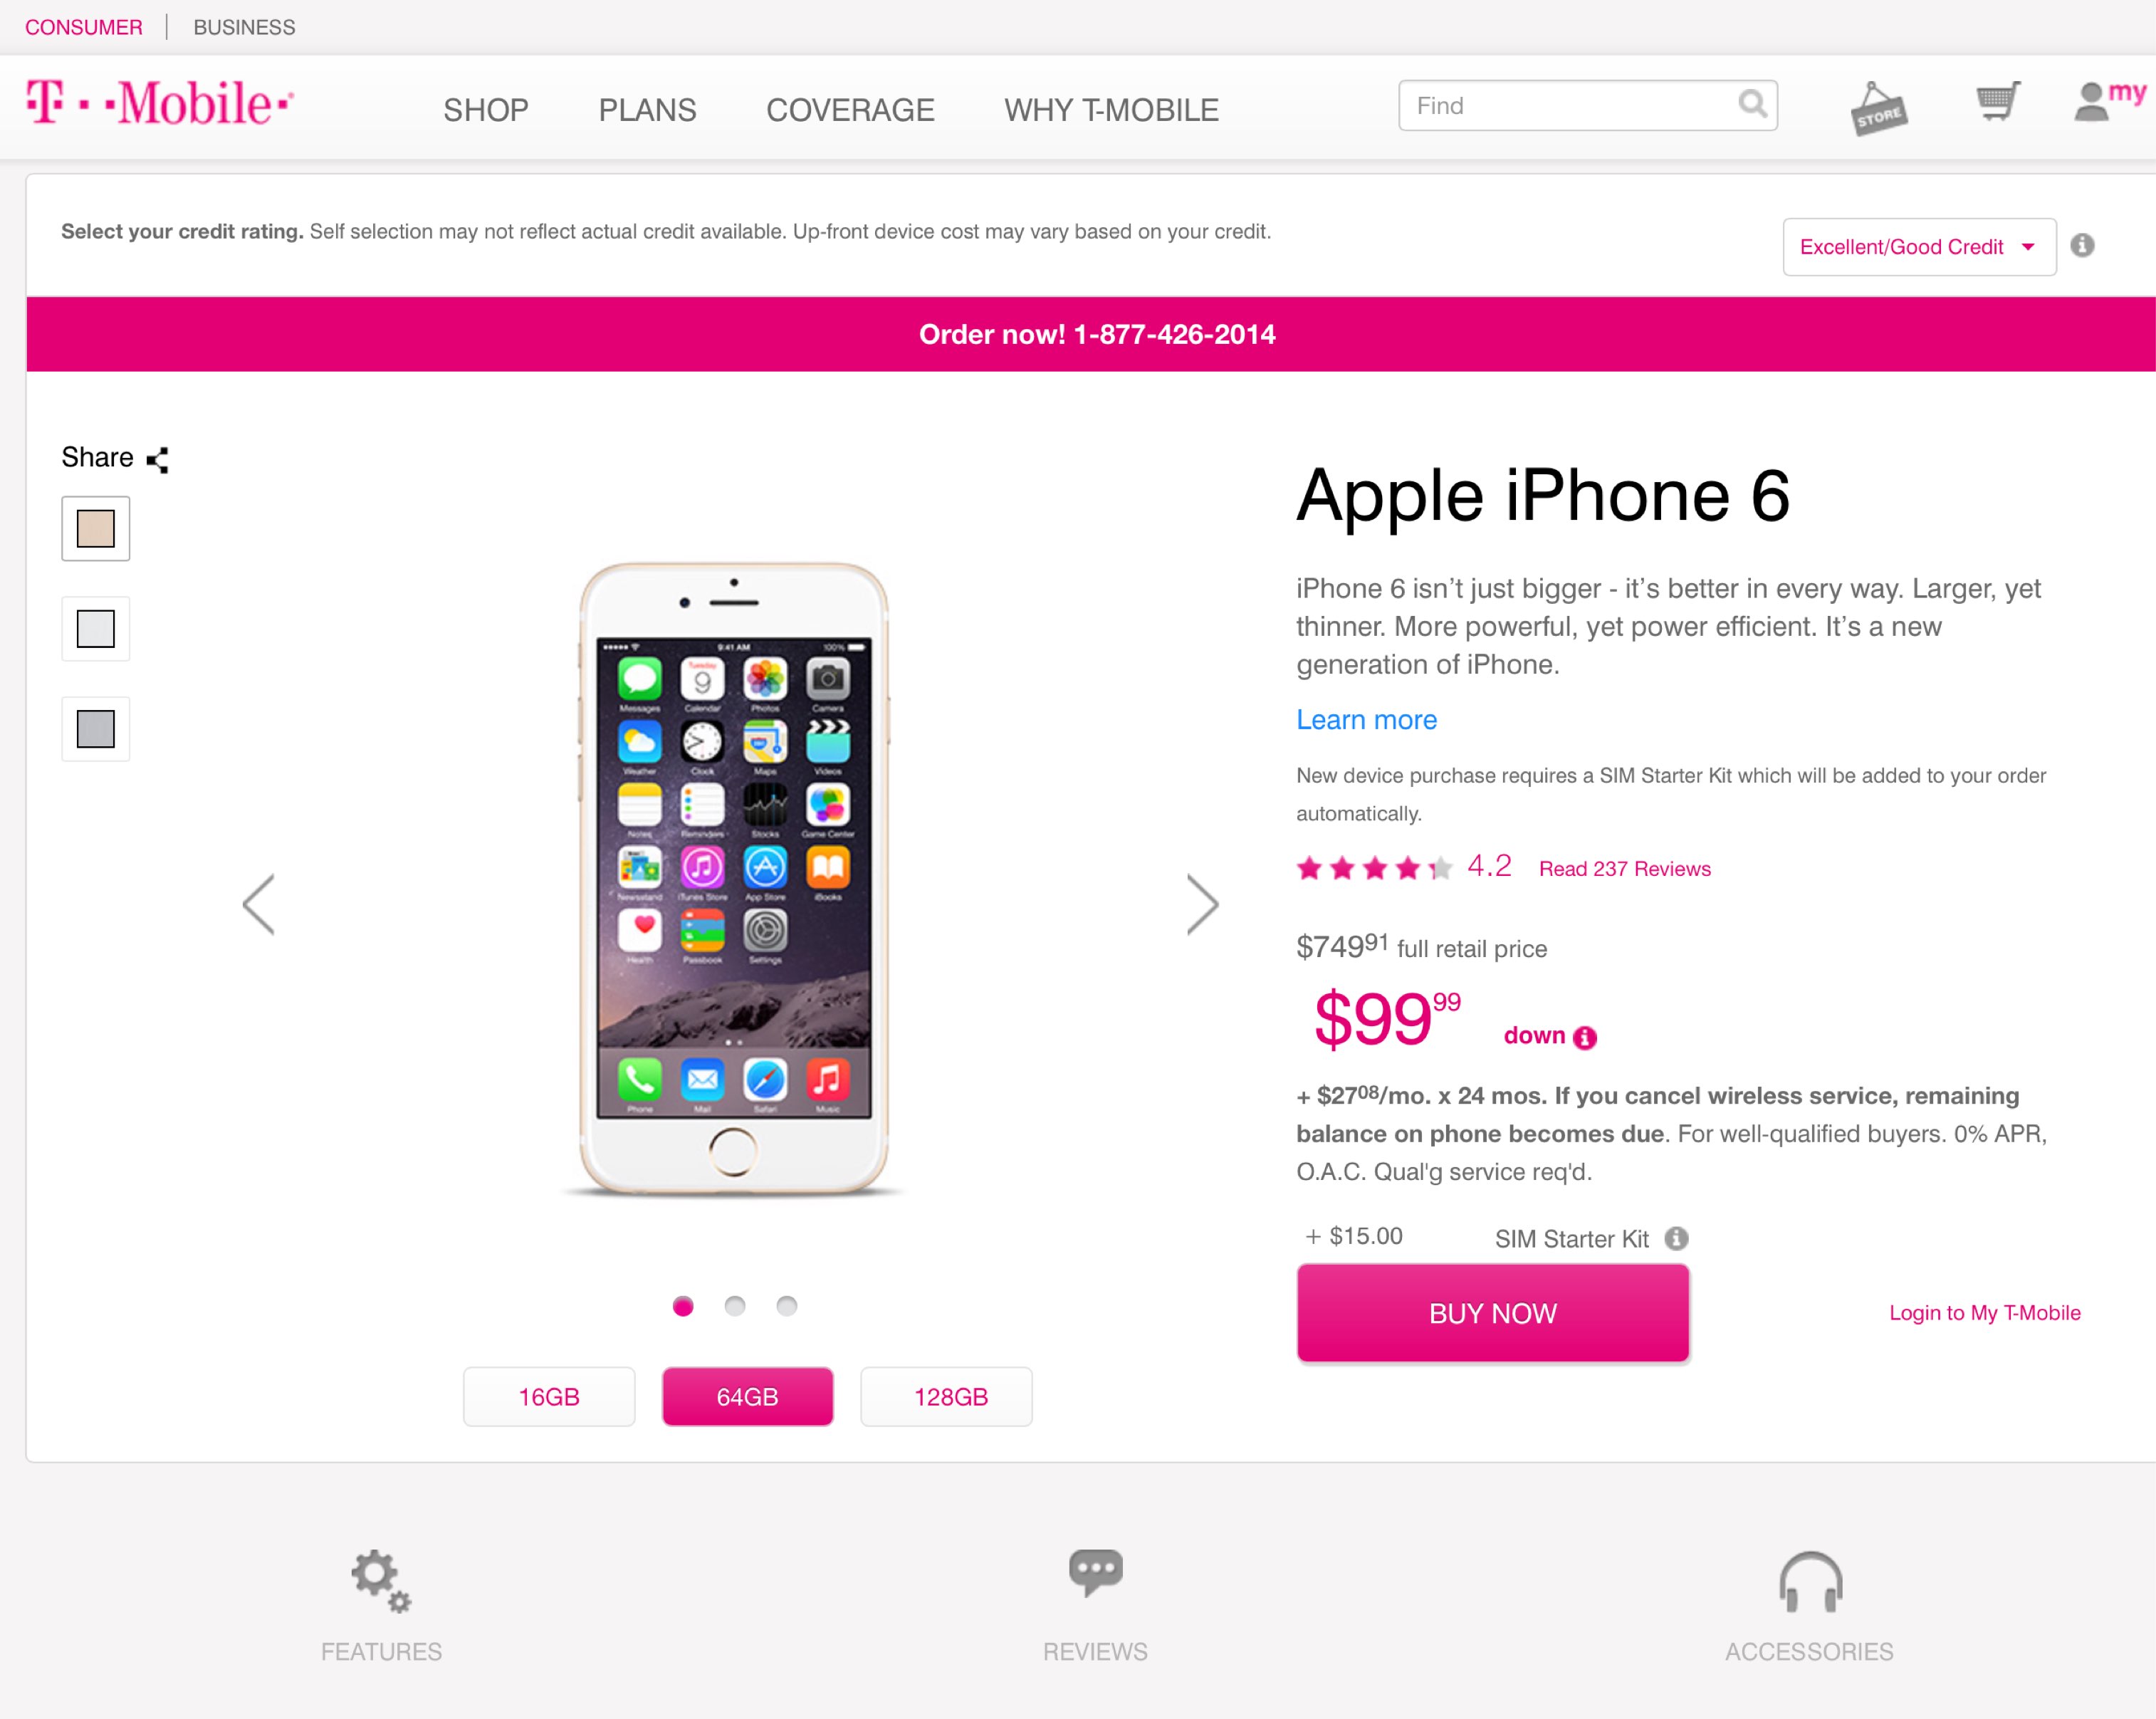Expand the Excellent/Good Credit dropdown
Image resolution: width=2156 pixels, height=1719 pixels.
click(1919, 247)
